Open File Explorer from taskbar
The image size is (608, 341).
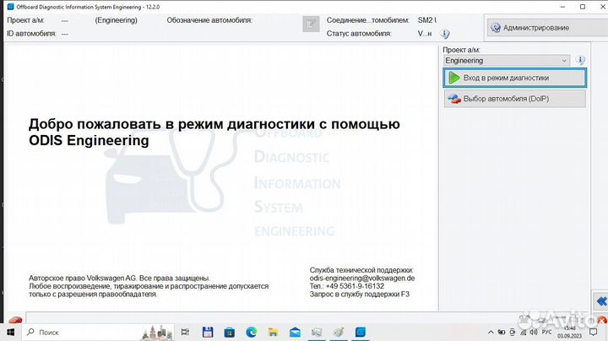click(273, 332)
